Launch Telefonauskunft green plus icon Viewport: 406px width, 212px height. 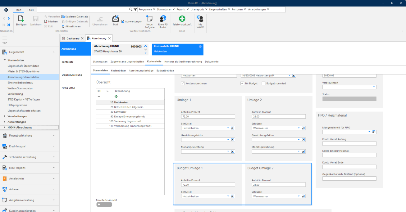[x=182, y=19]
